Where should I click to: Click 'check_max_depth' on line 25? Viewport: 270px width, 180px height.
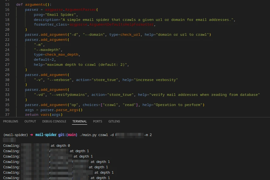point(62,54)
